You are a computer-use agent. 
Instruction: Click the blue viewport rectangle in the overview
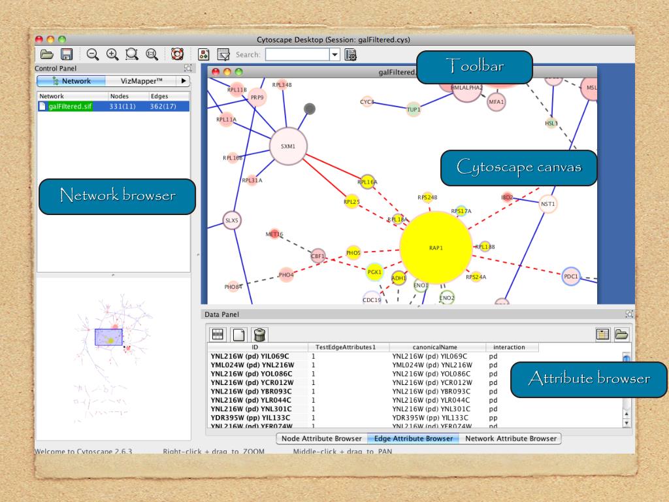(109, 337)
